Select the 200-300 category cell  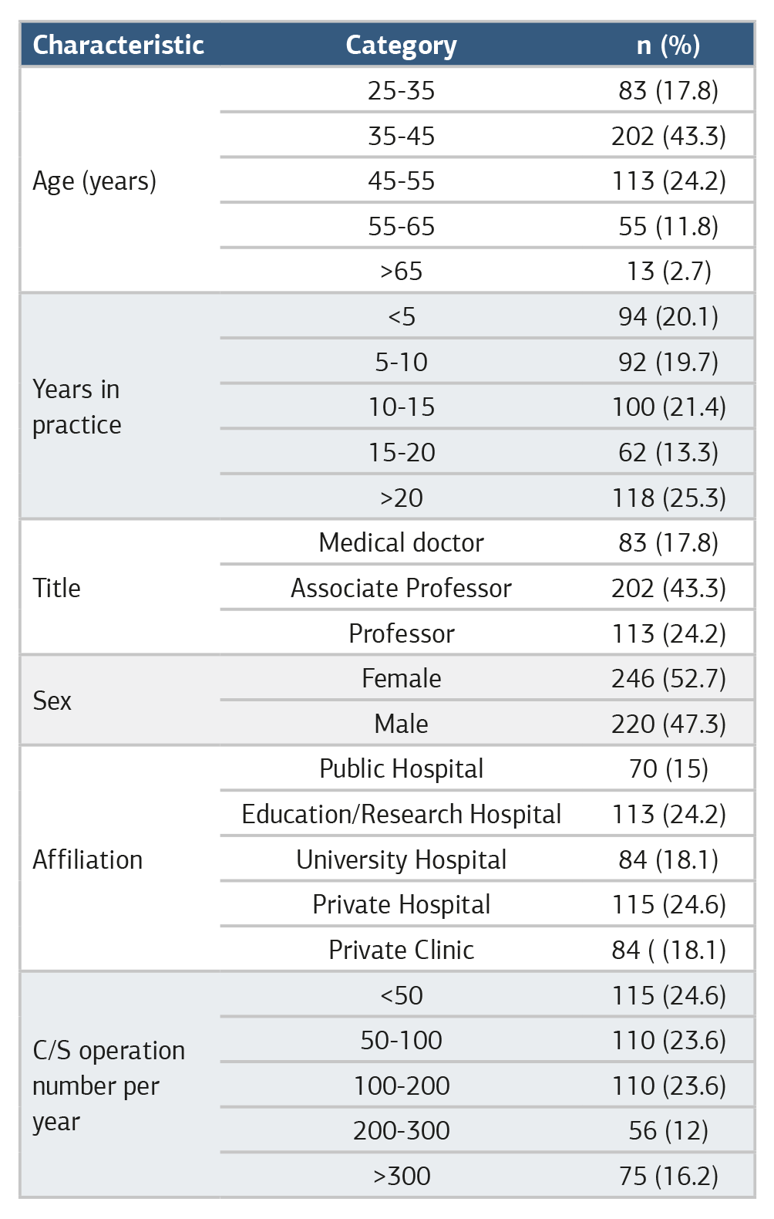tap(401, 1130)
